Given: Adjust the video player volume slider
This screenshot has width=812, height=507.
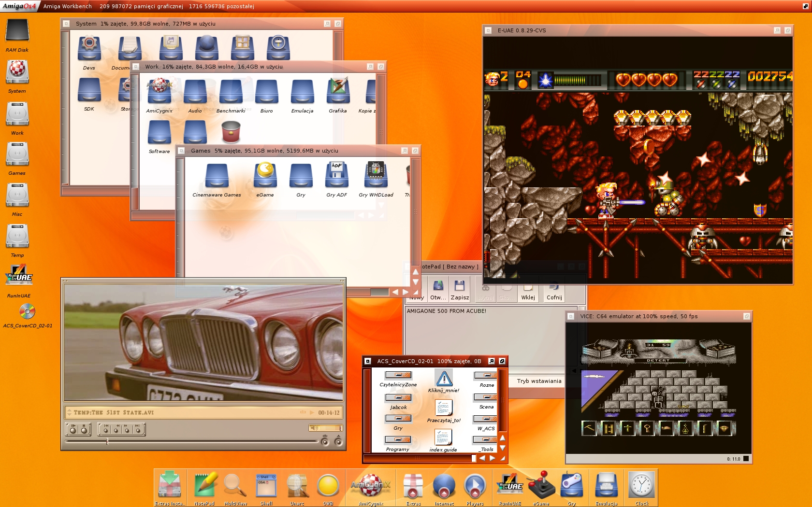Looking at the screenshot, I should pos(326,428).
